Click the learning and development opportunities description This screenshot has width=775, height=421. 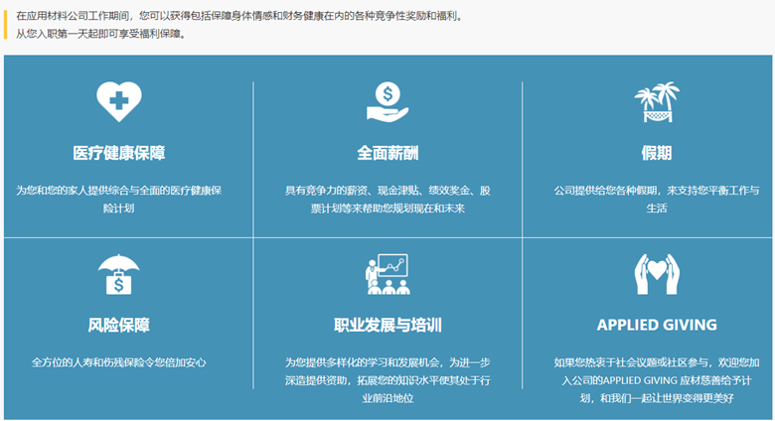point(387,380)
